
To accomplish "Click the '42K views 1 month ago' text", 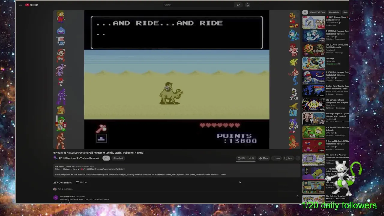I will click(x=65, y=166).
